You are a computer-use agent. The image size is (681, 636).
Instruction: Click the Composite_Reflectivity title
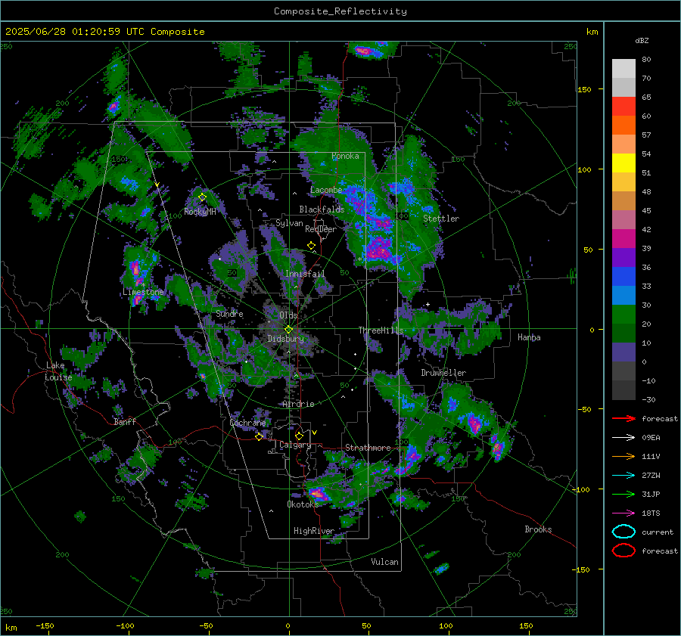pyautogui.click(x=340, y=11)
